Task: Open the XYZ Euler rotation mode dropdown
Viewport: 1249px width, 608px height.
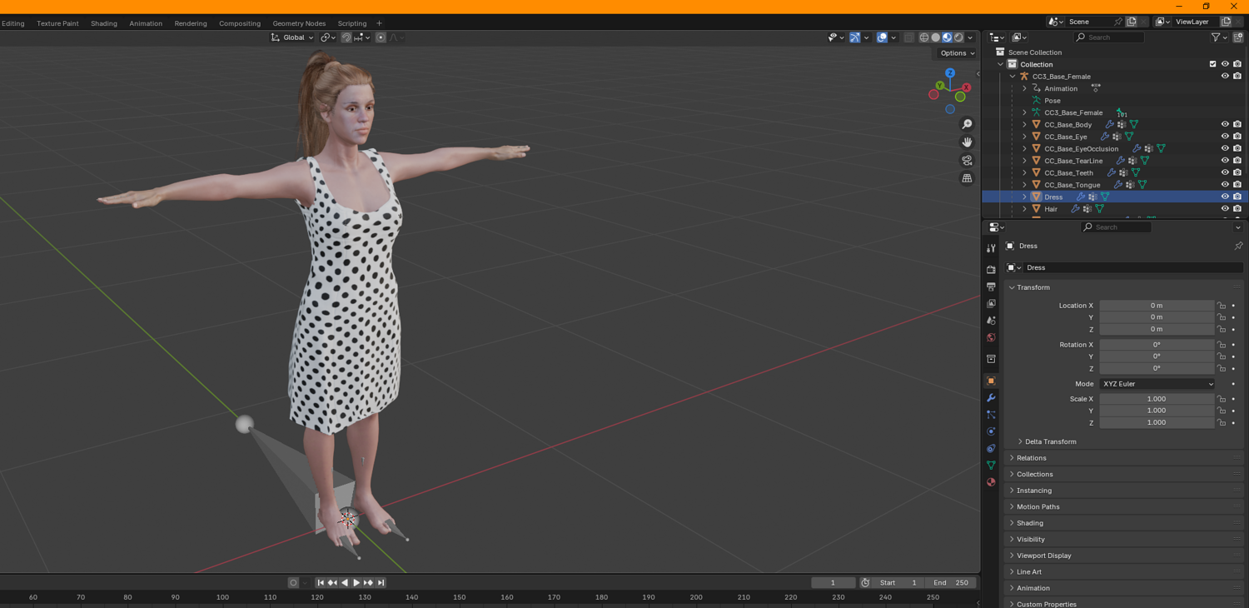Action: [1157, 384]
